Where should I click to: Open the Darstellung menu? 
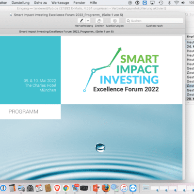(x=20, y=3)
